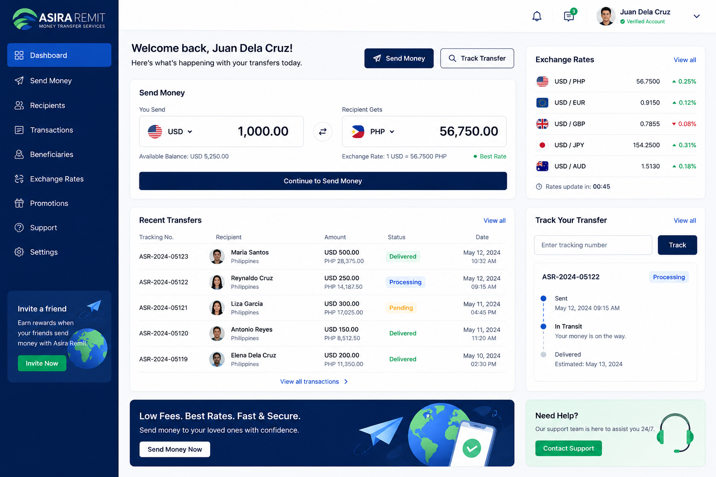
Task: Click the Recipients people icon
Action: click(x=19, y=105)
